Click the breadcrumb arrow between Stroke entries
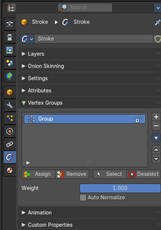This screenshot has width=161, height=230. [x=56, y=22]
